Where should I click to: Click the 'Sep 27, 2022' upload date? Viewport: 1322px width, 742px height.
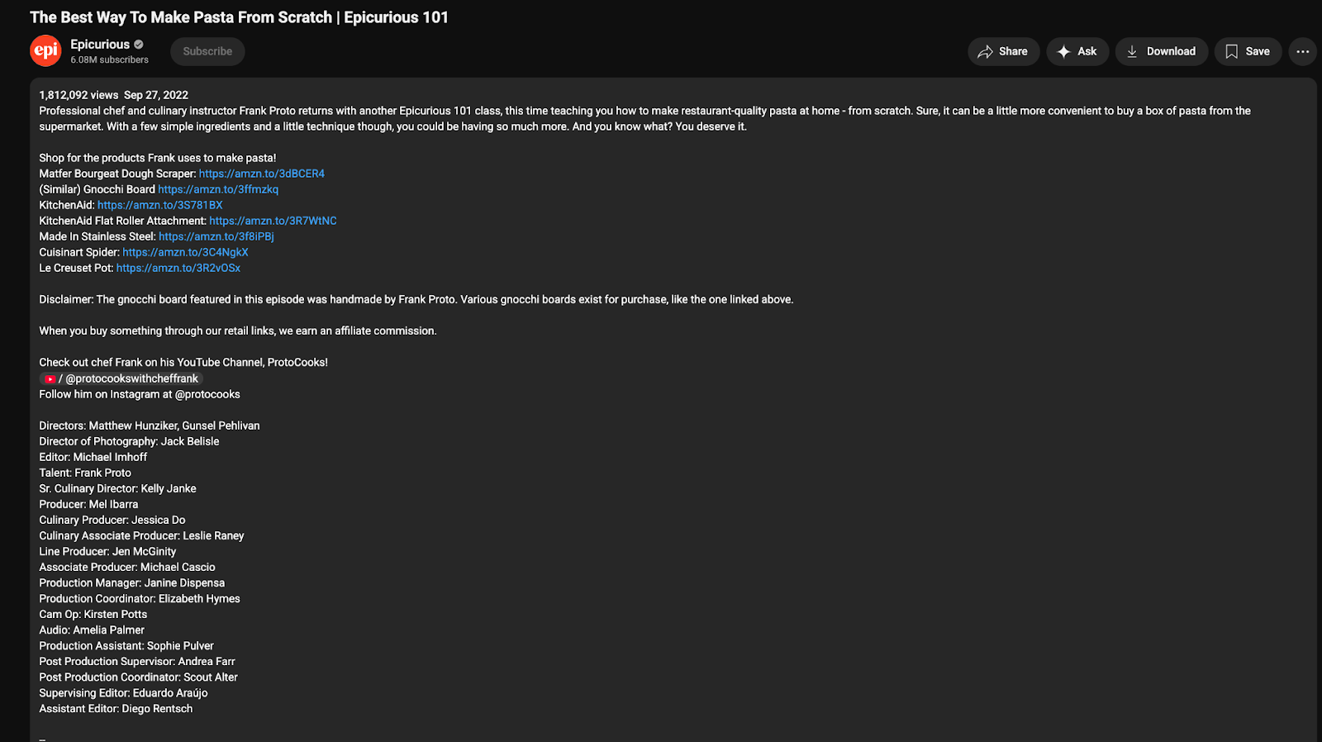tap(156, 95)
